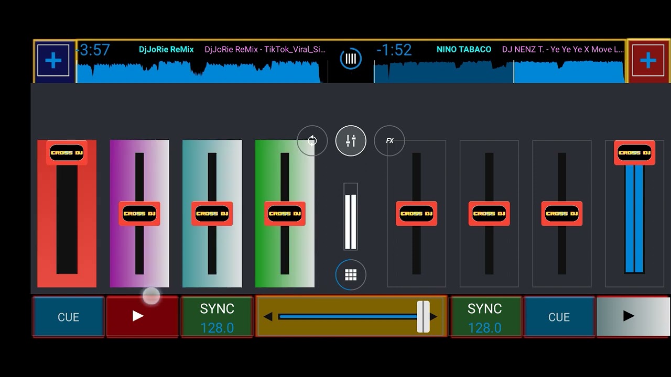This screenshot has height=377, width=671.
Task: Click the green channel fader knob
Action: pos(285,214)
